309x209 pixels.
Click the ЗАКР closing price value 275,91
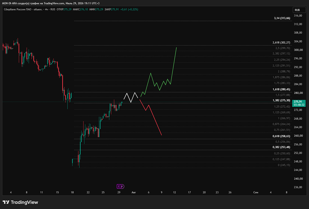pyautogui.click(x=115, y=9)
